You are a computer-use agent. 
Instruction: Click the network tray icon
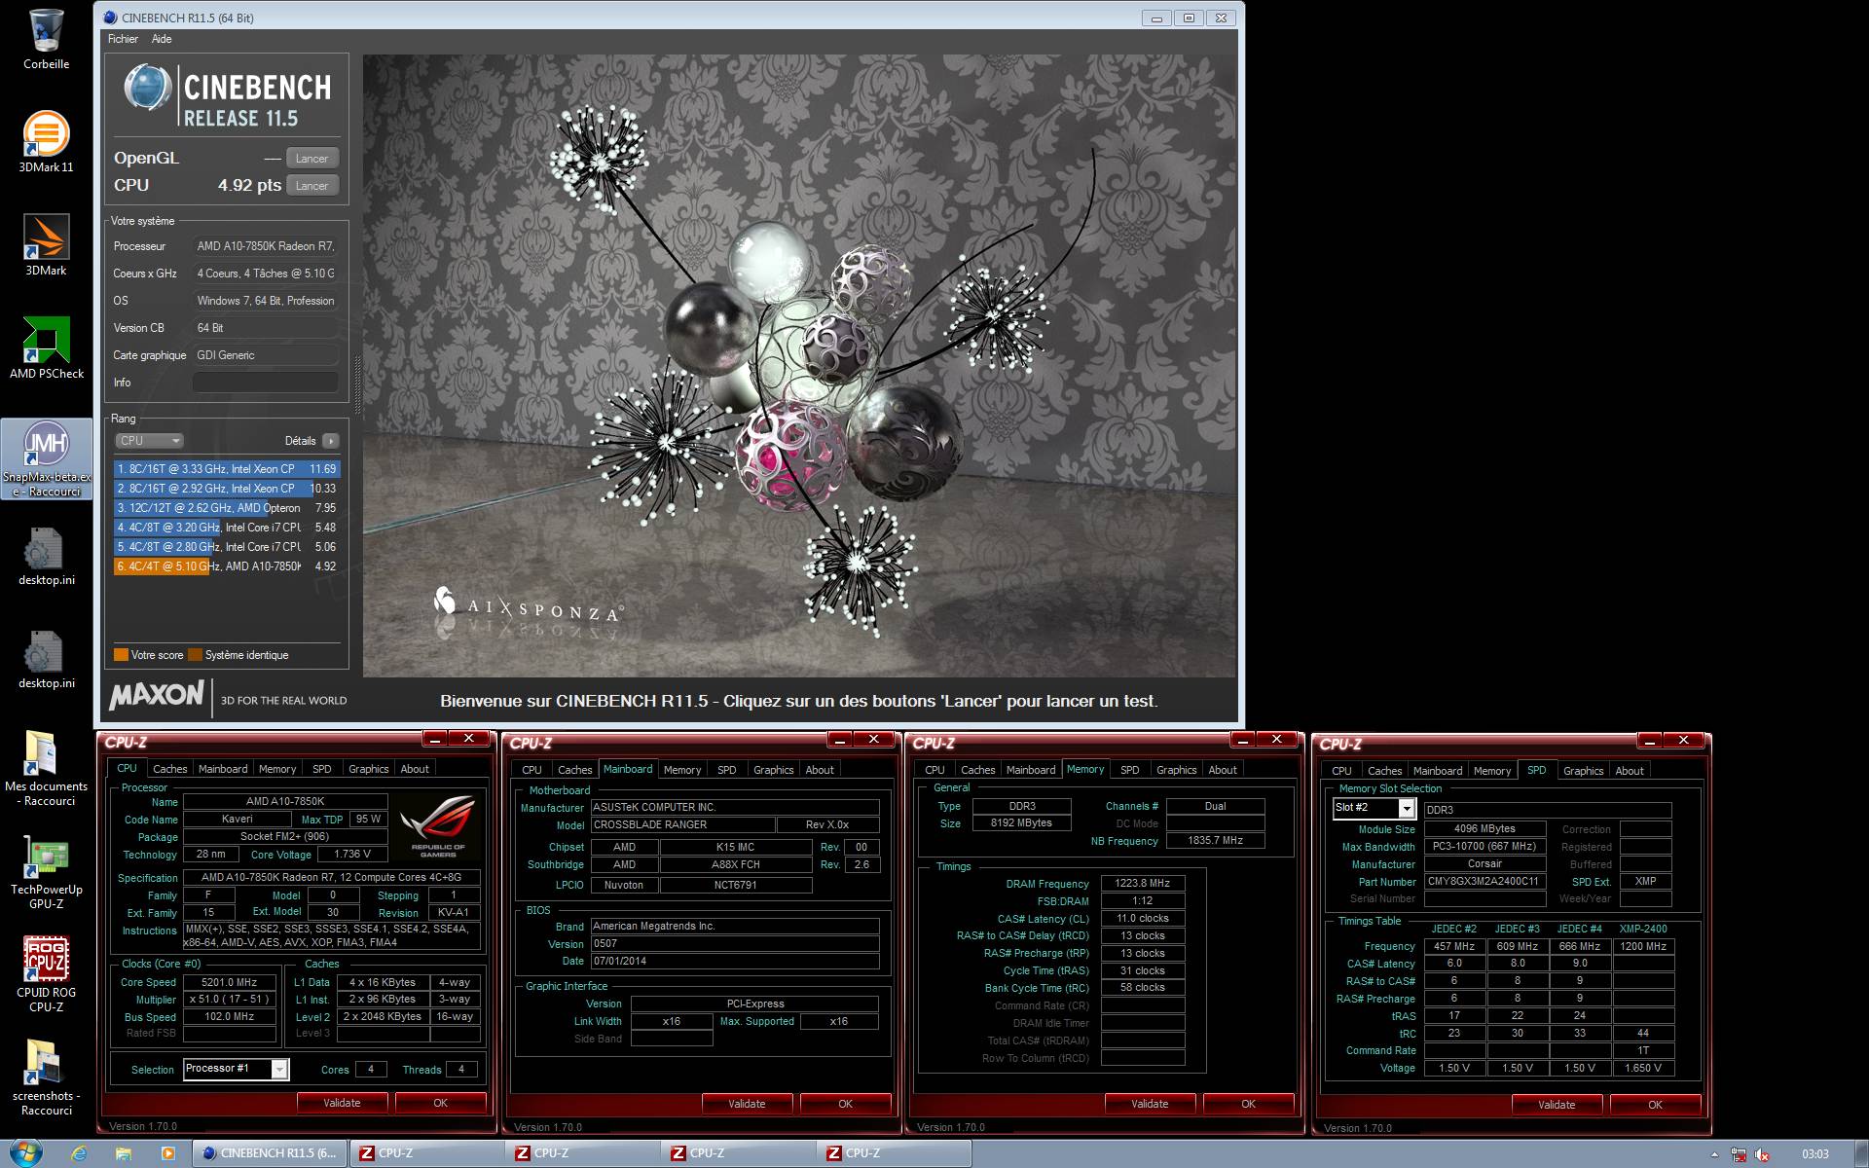coord(1739,1154)
